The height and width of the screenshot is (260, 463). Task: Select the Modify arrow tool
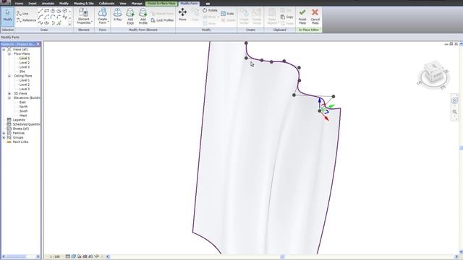pos(7,16)
